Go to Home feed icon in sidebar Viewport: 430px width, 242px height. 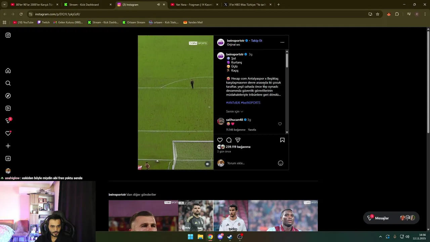8,71
